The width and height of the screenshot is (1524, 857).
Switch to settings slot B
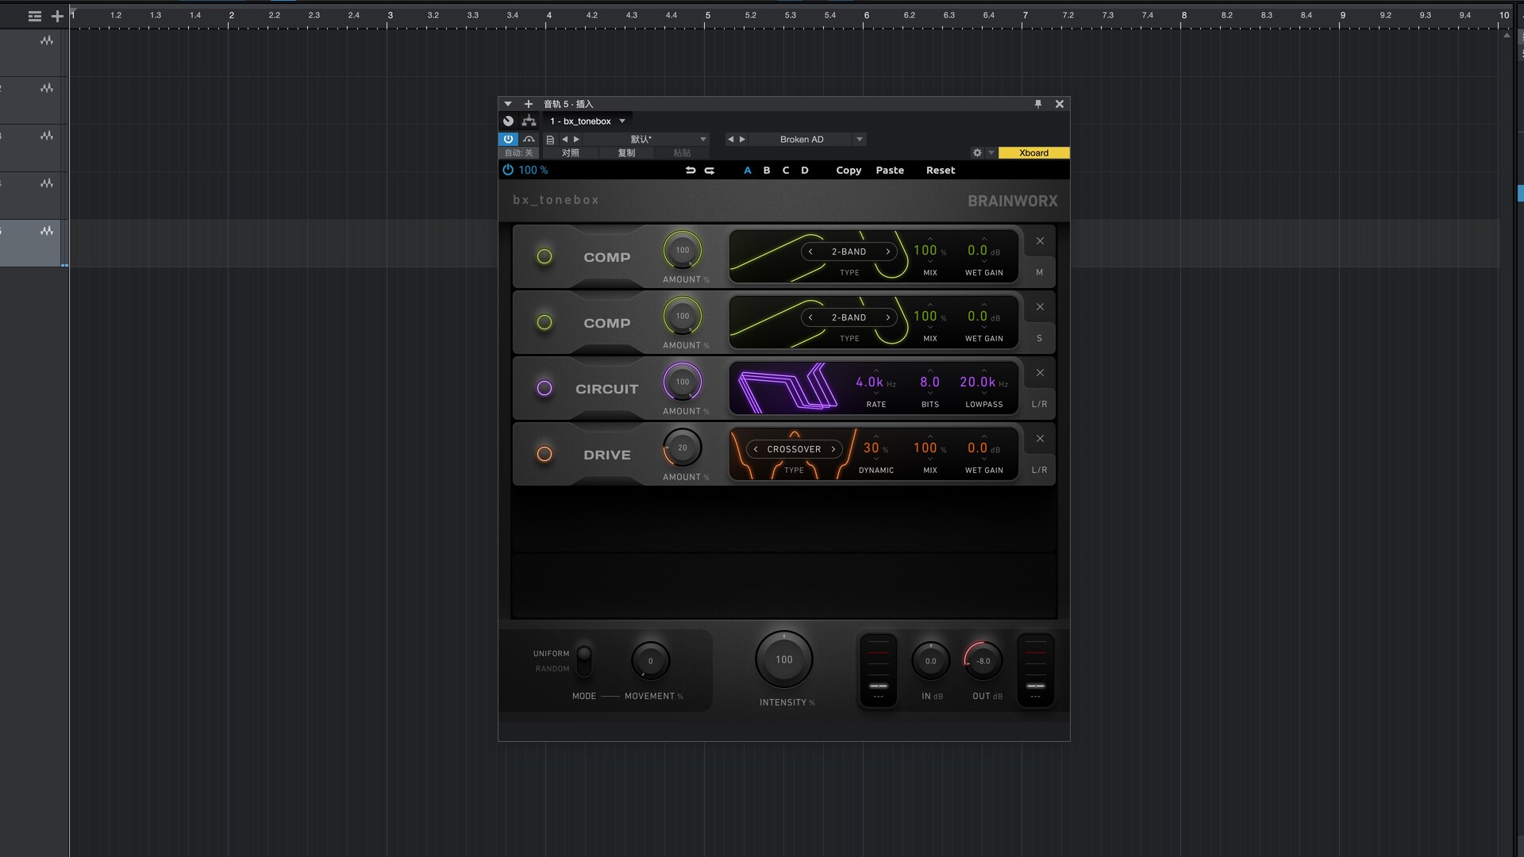click(x=767, y=171)
